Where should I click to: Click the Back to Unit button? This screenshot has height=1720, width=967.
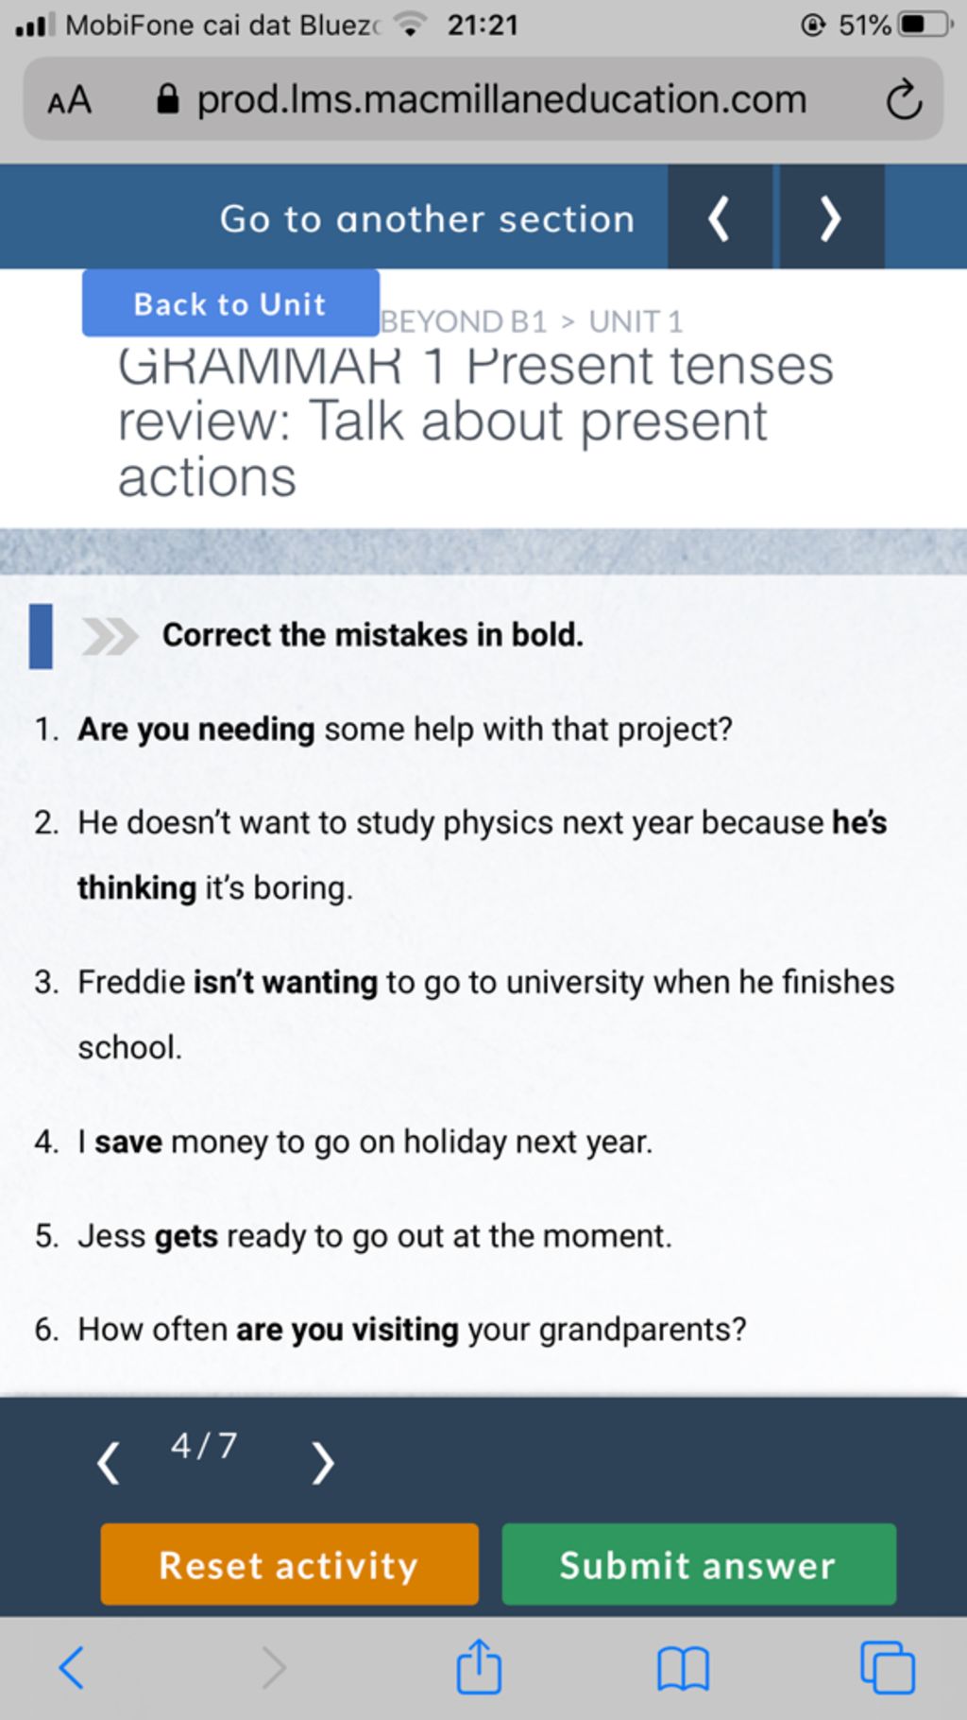(x=230, y=303)
